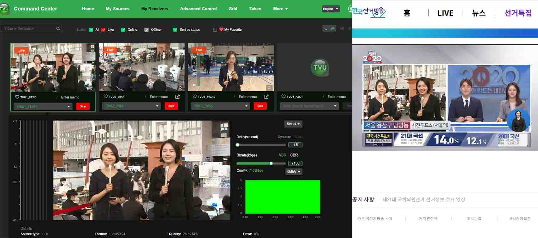Toggle the Offline status checkbox
This screenshot has width=538, height=238.
[x=147, y=30]
